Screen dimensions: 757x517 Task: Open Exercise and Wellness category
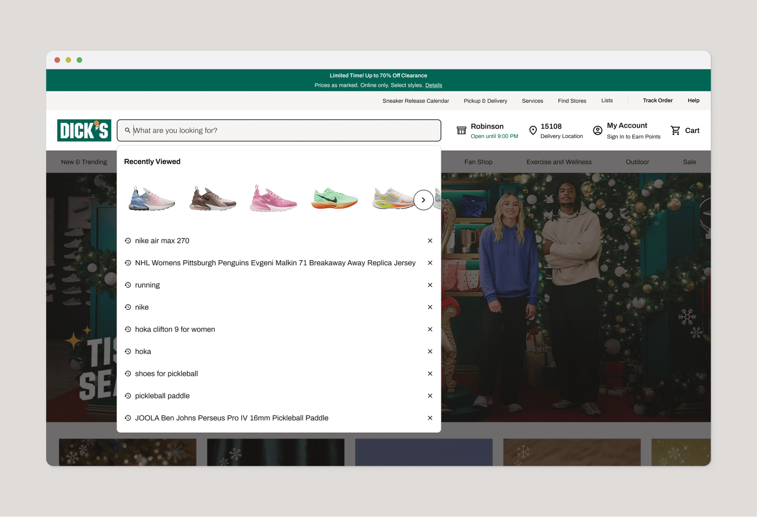[559, 162]
